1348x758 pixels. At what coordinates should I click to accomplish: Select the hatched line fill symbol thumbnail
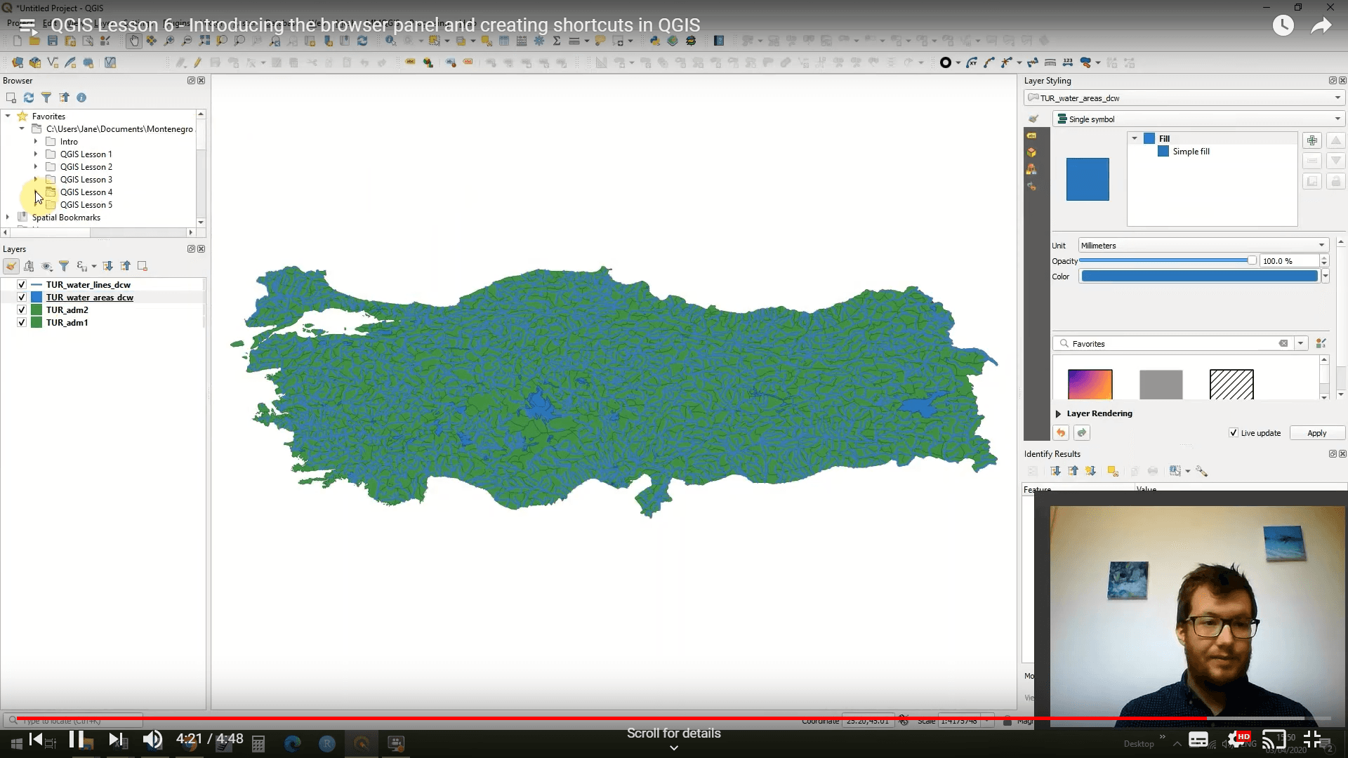tap(1231, 384)
